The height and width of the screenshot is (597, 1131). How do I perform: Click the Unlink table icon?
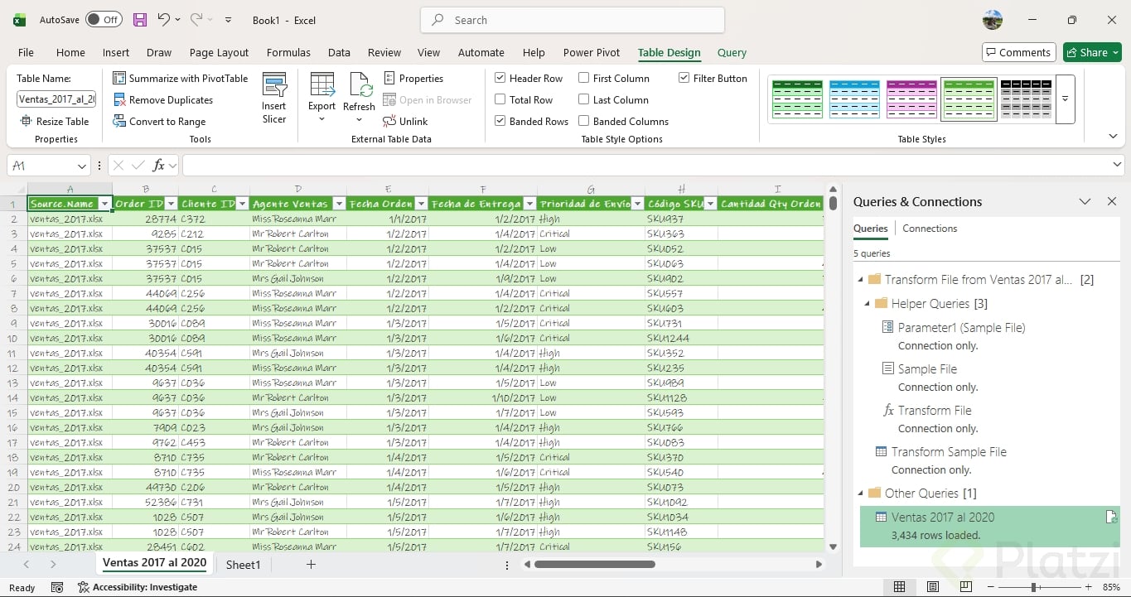click(x=389, y=121)
